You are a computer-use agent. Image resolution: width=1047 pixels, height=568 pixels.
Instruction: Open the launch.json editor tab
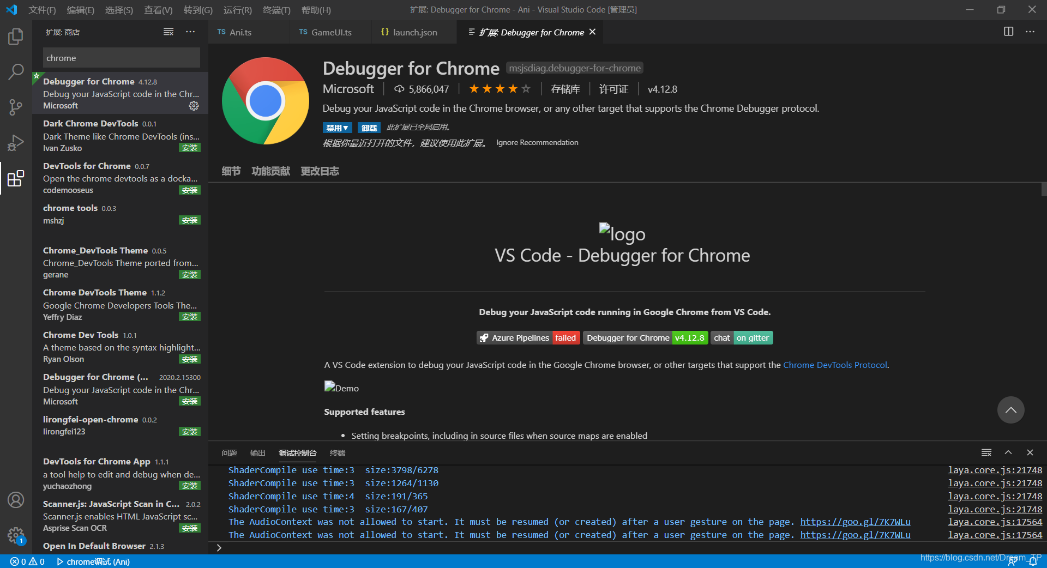coord(414,32)
